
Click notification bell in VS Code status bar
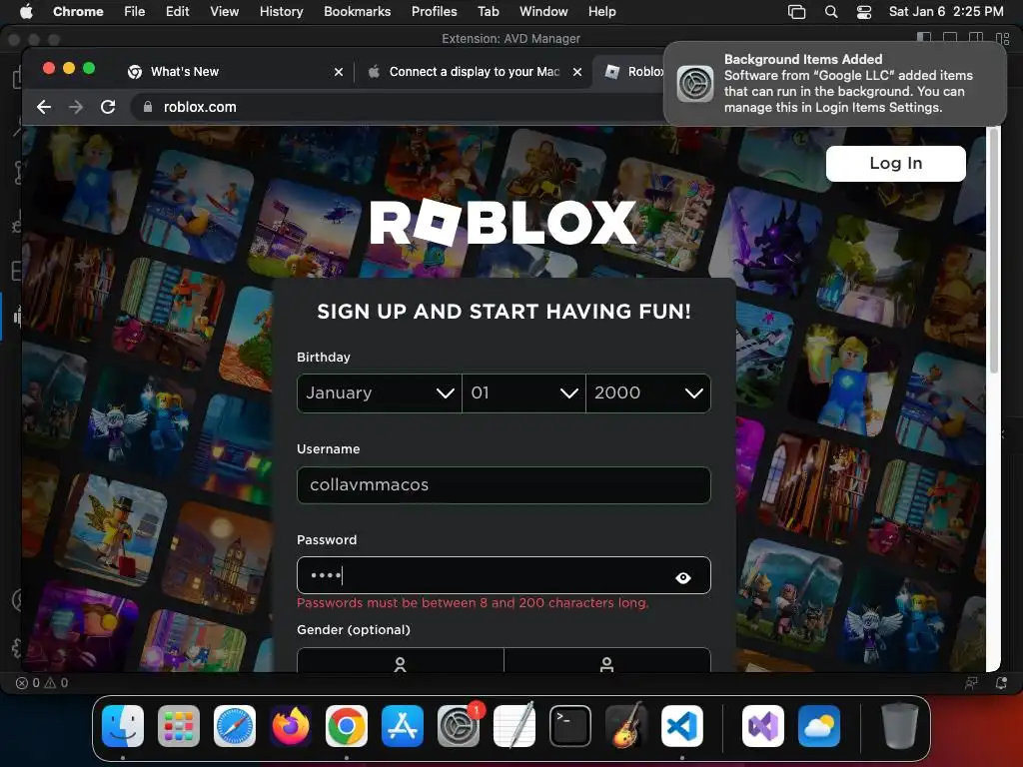point(1001,683)
